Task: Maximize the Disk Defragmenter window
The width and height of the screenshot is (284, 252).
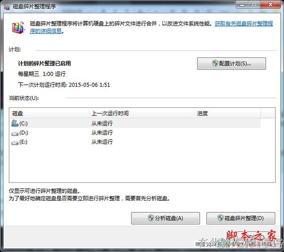Action: tap(254, 4)
